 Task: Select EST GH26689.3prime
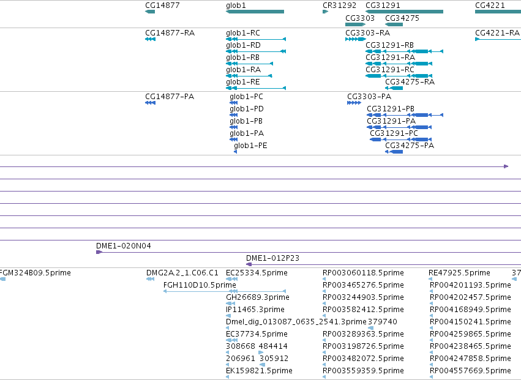(231, 304)
